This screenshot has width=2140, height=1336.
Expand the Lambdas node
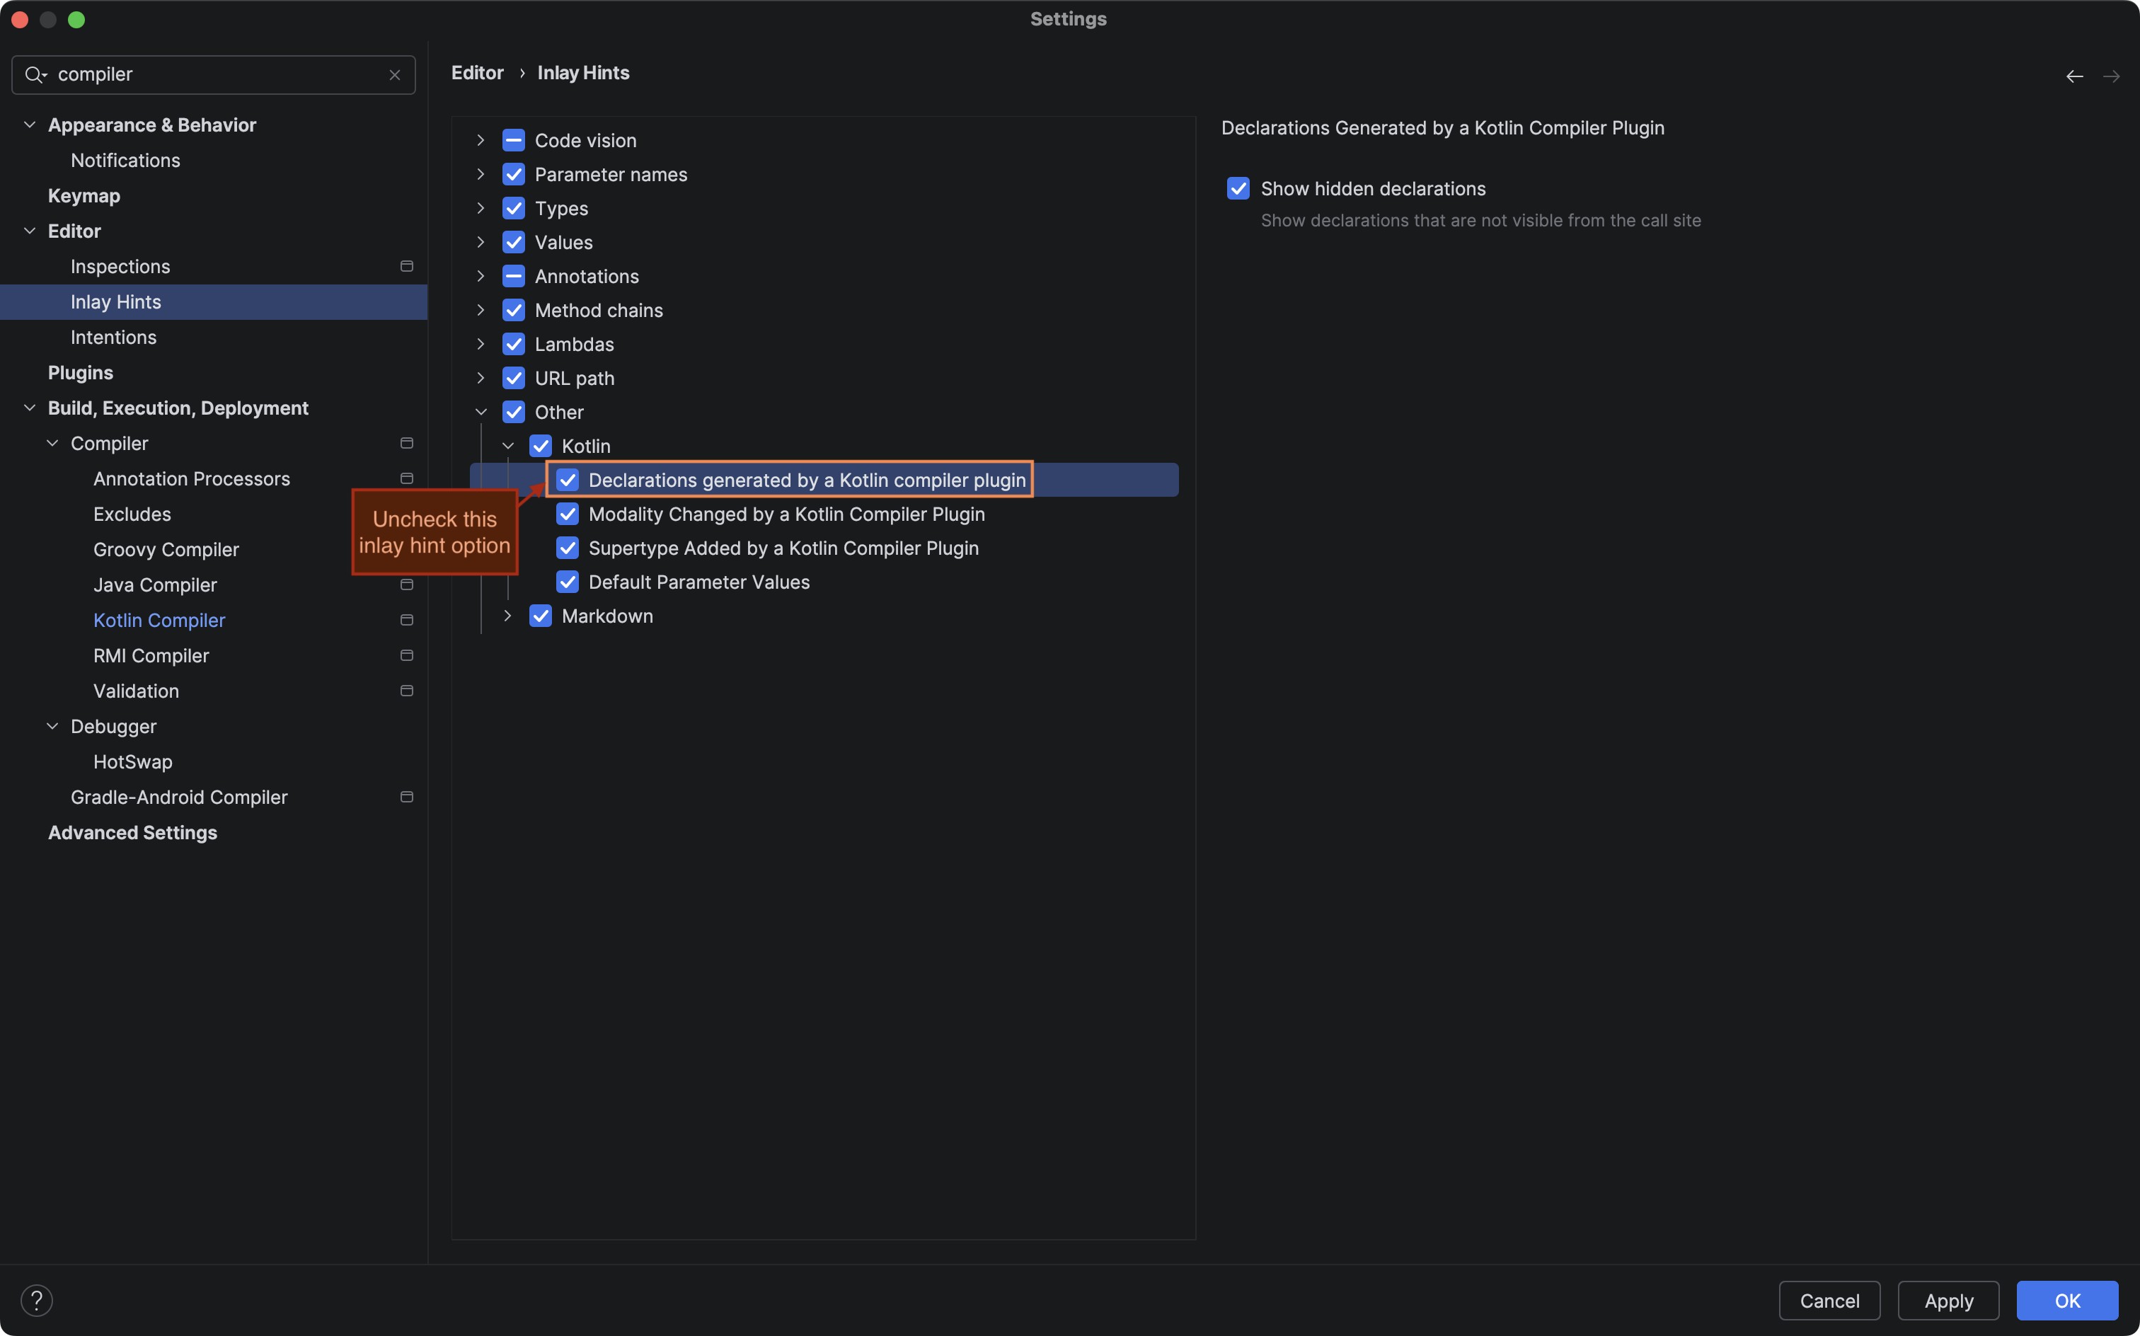(x=481, y=345)
